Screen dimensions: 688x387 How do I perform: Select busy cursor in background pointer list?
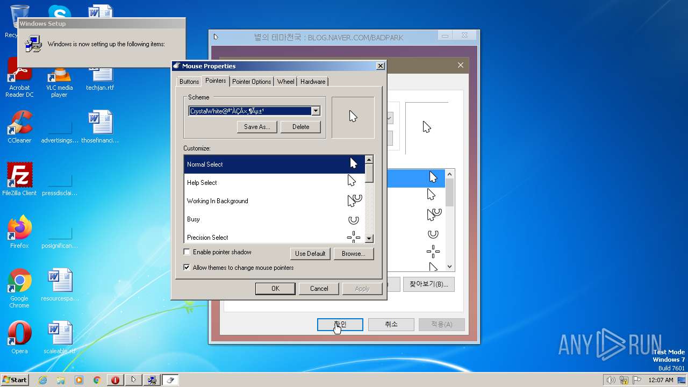tap(433, 234)
